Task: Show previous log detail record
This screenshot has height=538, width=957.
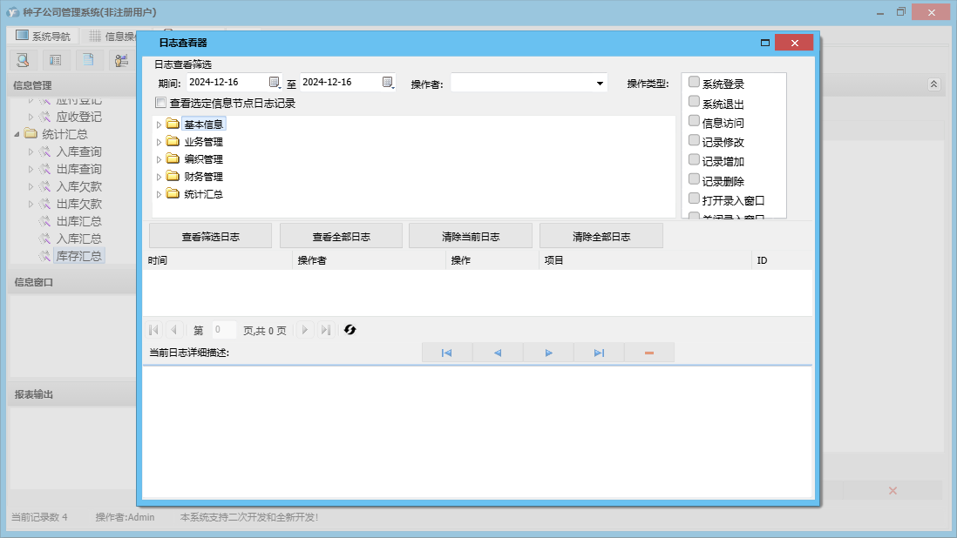Action: click(498, 353)
